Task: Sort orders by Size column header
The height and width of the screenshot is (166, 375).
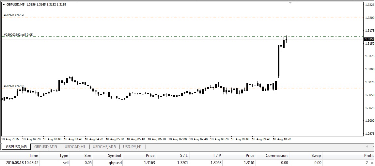Action: coord(87,156)
